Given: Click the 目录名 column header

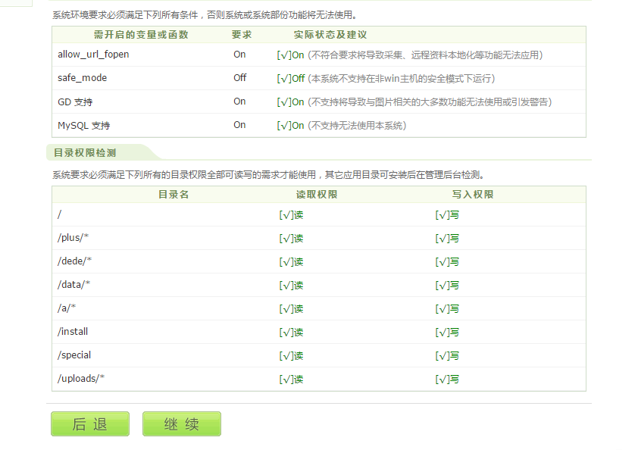Looking at the screenshot, I should [172, 194].
